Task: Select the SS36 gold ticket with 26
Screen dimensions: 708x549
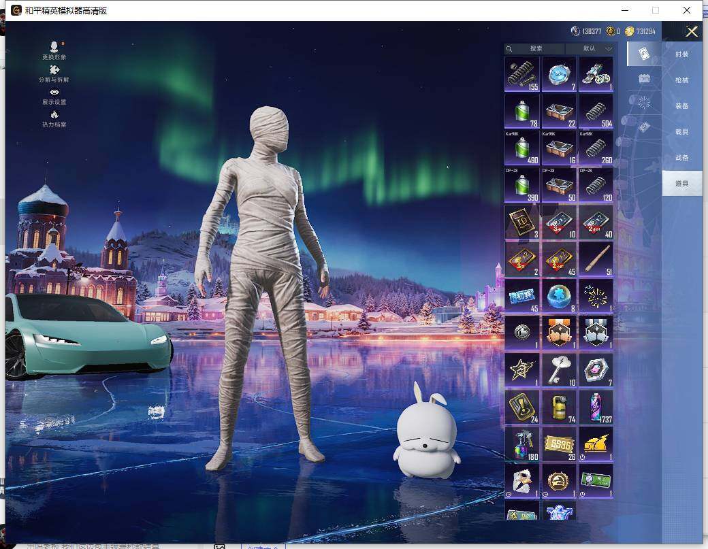Action: 559,444
